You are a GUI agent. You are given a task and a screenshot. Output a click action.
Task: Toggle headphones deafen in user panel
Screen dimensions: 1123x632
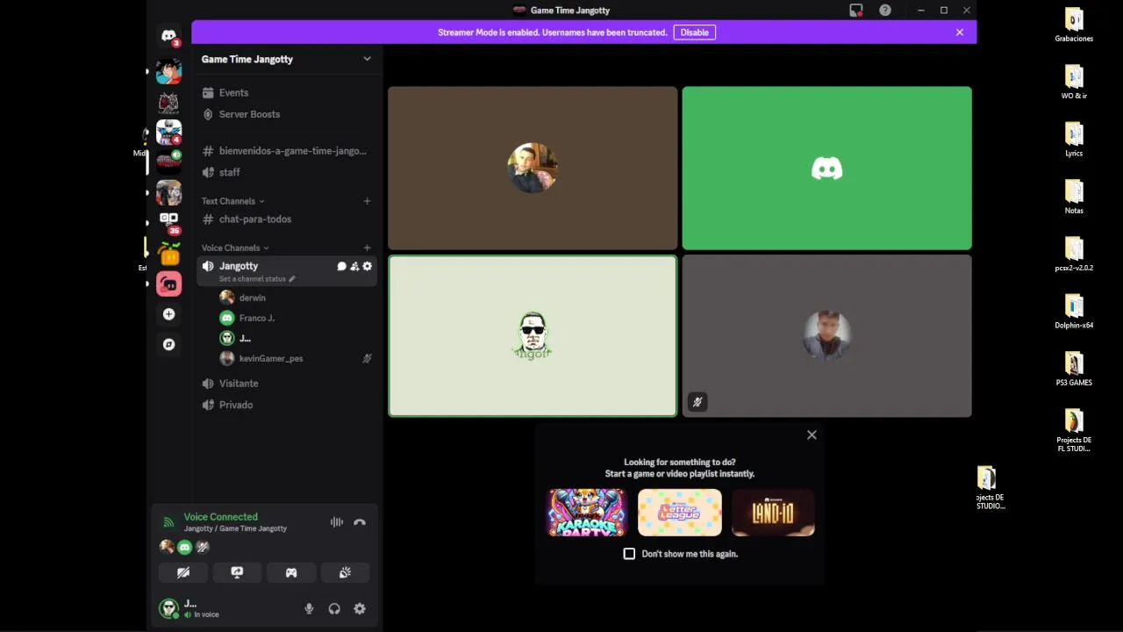(334, 608)
